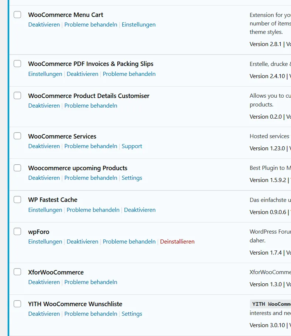Click Version 1.5.9.2 of upcoming Products
Screen dimensions: 291x336
tap(268, 180)
